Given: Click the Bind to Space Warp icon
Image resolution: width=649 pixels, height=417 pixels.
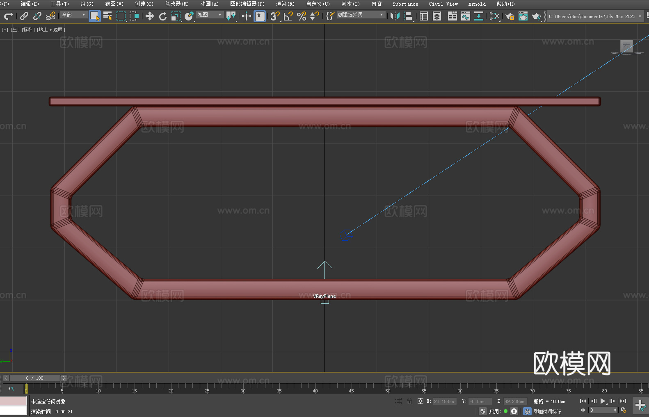Looking at the screenshot, I should [x=50, y=16].
